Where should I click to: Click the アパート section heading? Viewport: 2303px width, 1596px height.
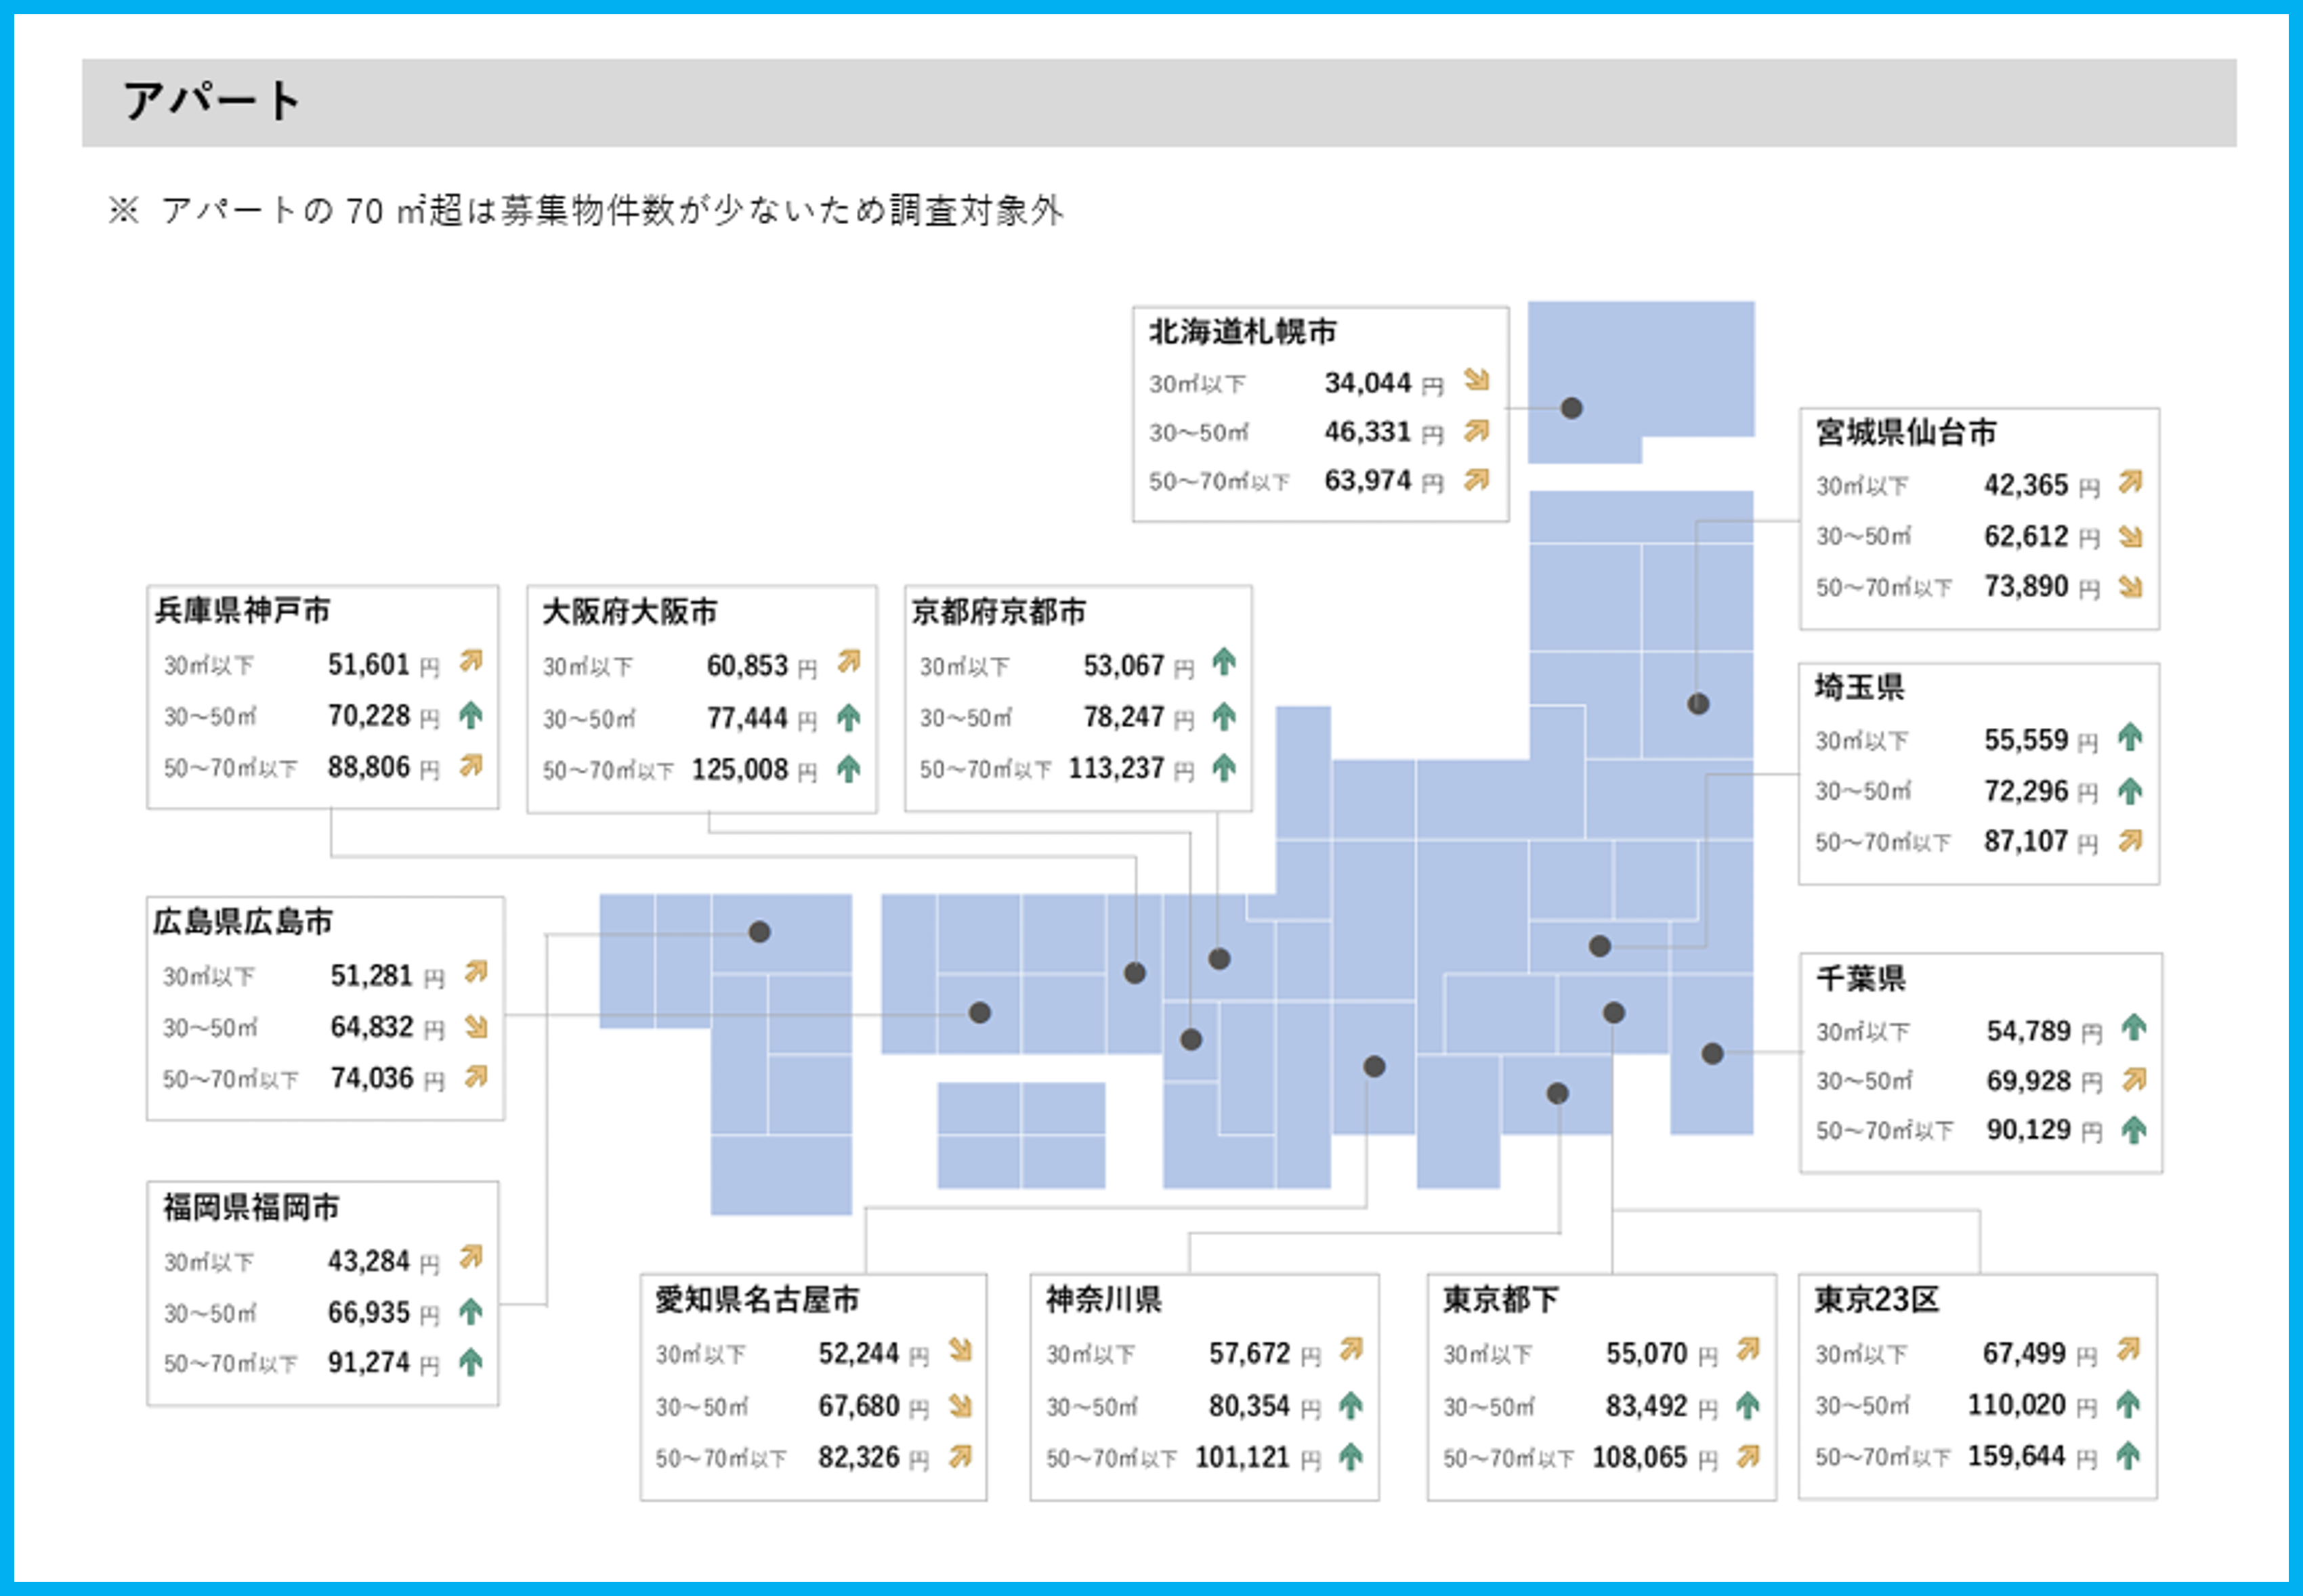click(211, 101)
